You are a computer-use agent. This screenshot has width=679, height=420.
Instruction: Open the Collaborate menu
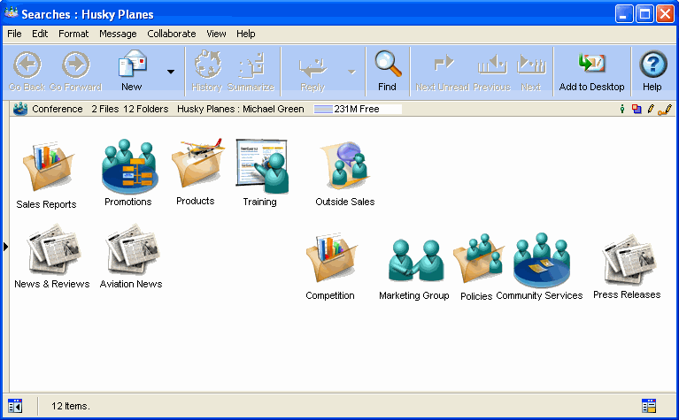[172, 34]
